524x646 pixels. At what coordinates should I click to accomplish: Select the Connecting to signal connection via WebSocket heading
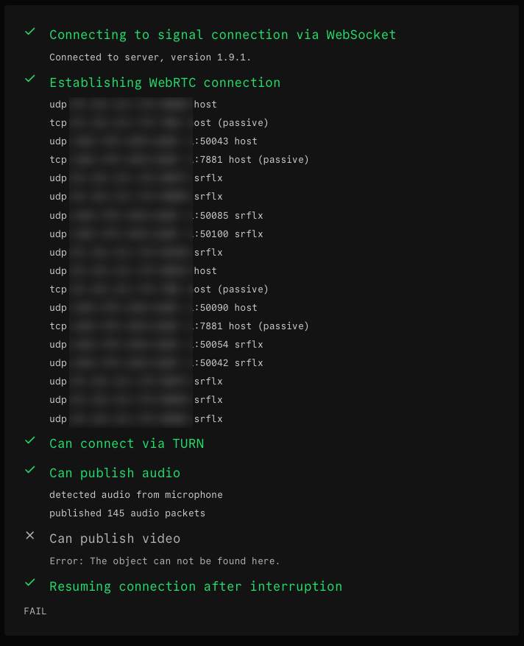(x=222, y=35)
